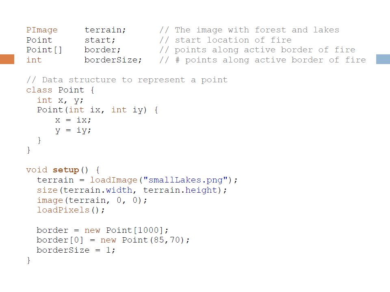
Task: Click the blue rectangle at right edge
Action: click(383, 59)
